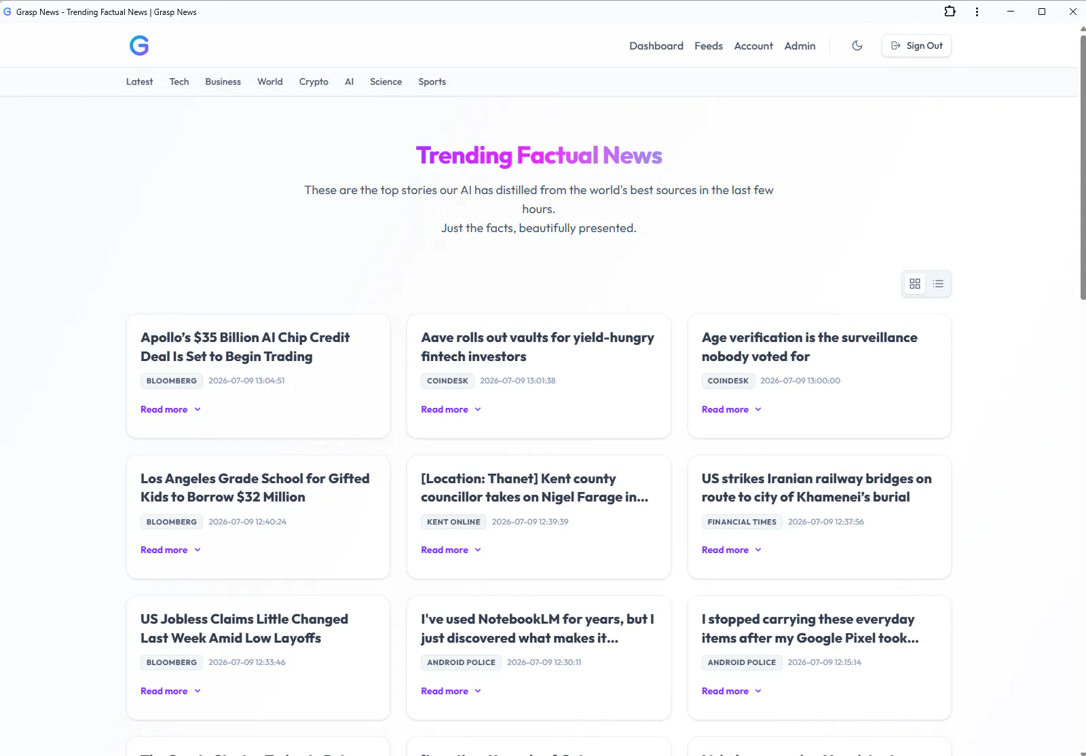Expand Read more on Google Pixel story
The image size is (1086, 756).
732,691
